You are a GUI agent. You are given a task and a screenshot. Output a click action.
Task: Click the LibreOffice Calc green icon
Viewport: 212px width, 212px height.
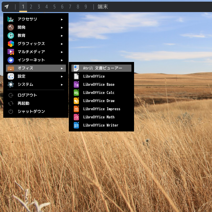coord(76,93)
